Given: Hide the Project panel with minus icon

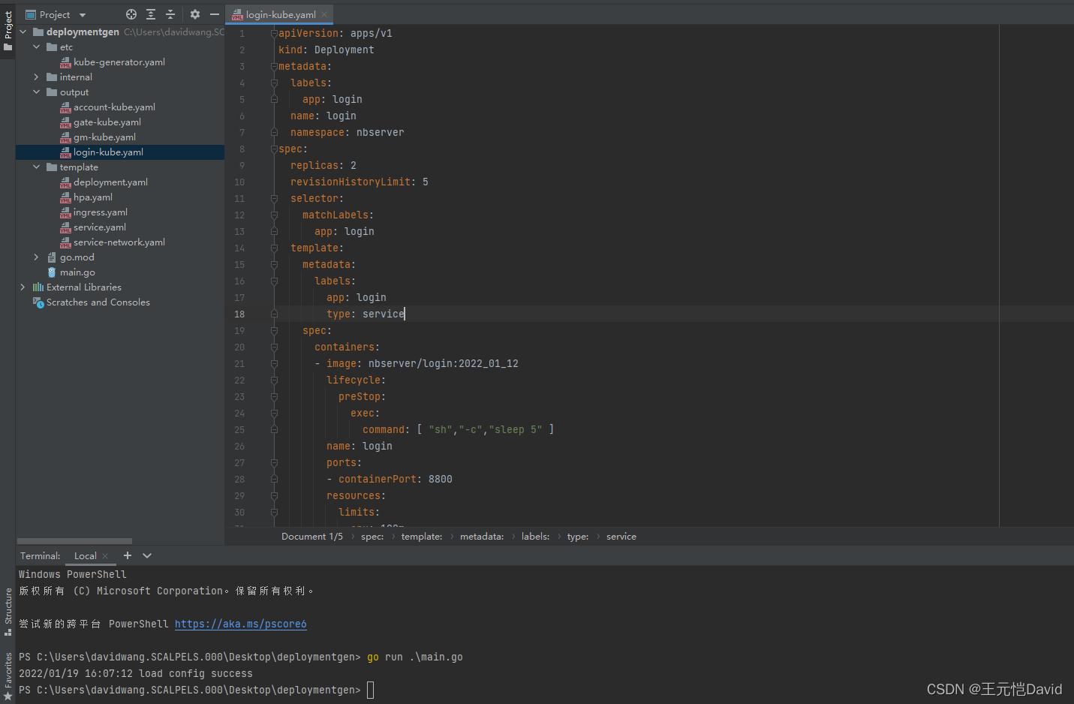Looking at the screenshot, I should [x=215, y=14].
